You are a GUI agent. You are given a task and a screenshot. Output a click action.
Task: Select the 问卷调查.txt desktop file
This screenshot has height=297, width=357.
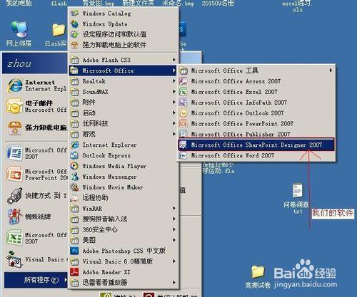point(298,198)
